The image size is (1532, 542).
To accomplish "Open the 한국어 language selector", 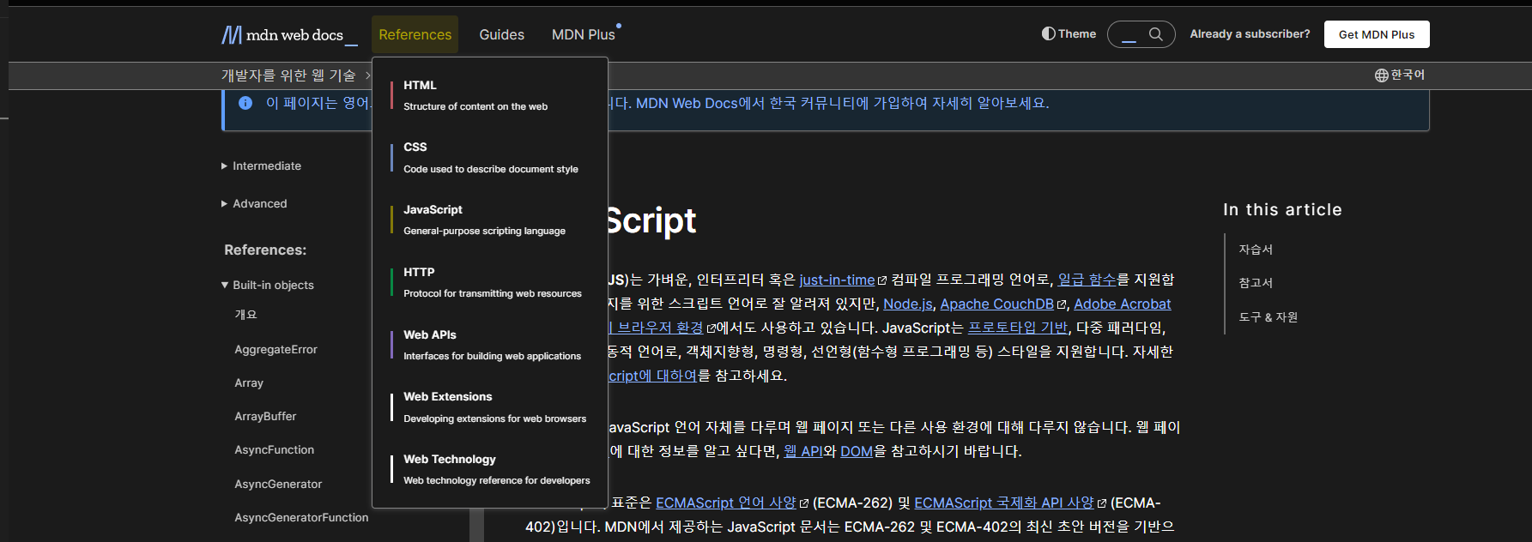I will pos(1400,75).
